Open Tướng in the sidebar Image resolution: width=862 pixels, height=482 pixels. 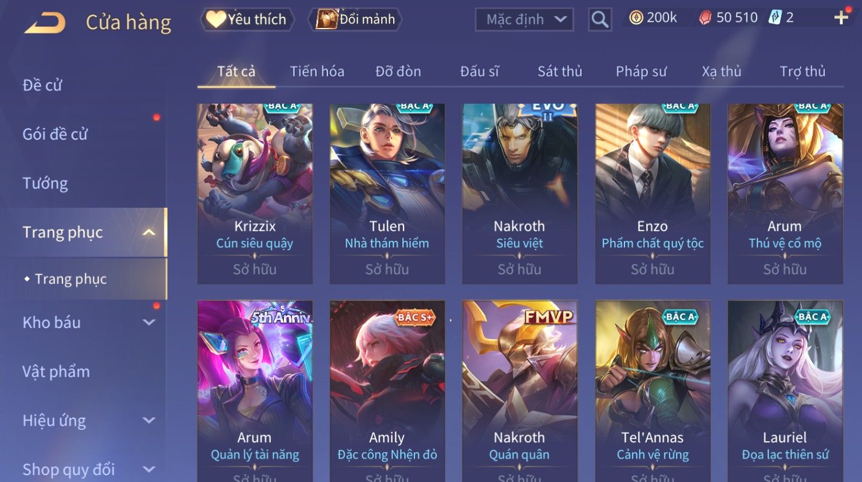pyautogui.click(x=45, y=183)
